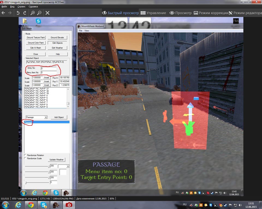Zoom in using the magnifier plus icon
This screenshot has height=209, width=262.
point(32,13)
